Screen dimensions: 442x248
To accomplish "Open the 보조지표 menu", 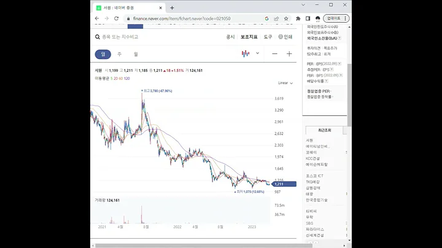I will pyautogui.click(x=249, y=37).
